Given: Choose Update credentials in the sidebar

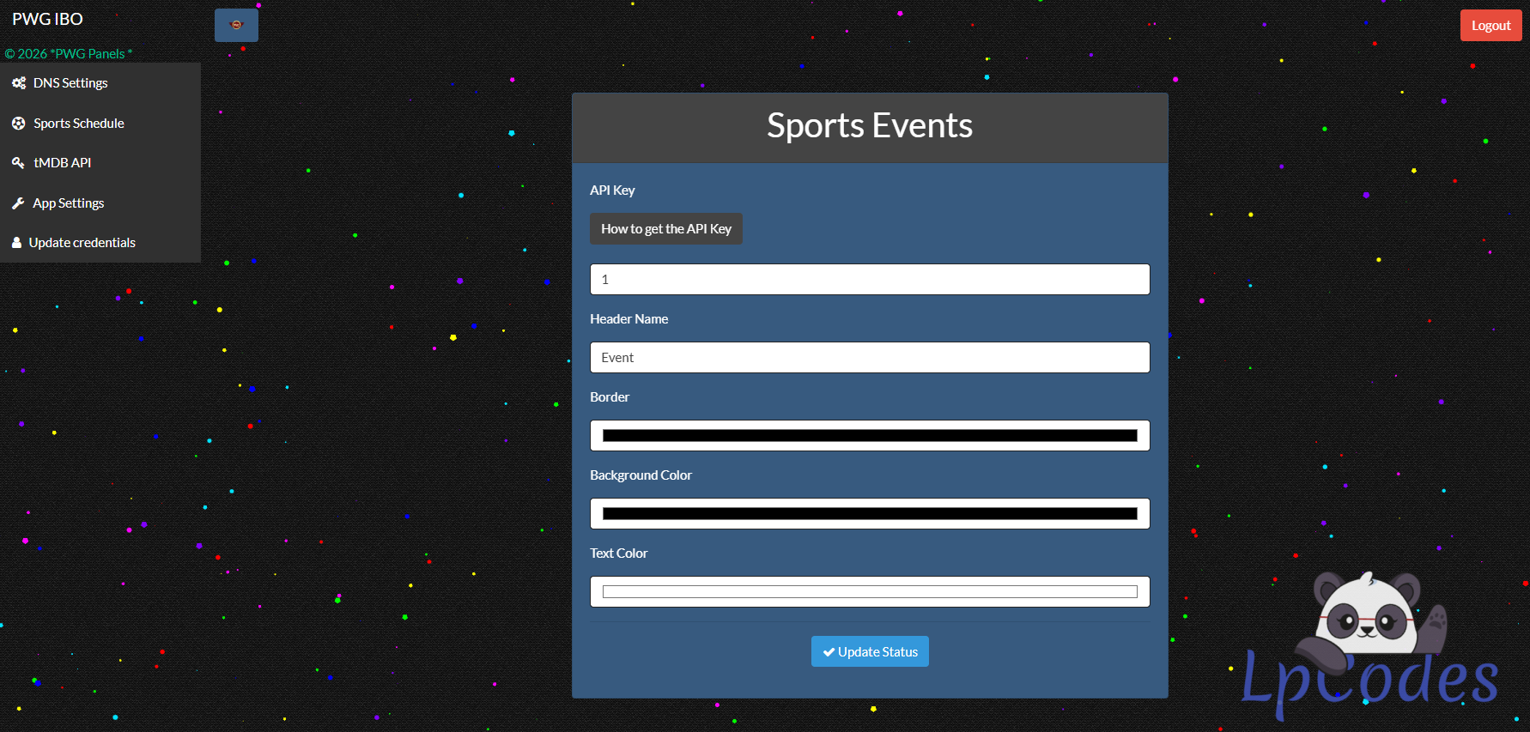Looking at the screenshot, I should pyautogui.click(x=82, y=243).
